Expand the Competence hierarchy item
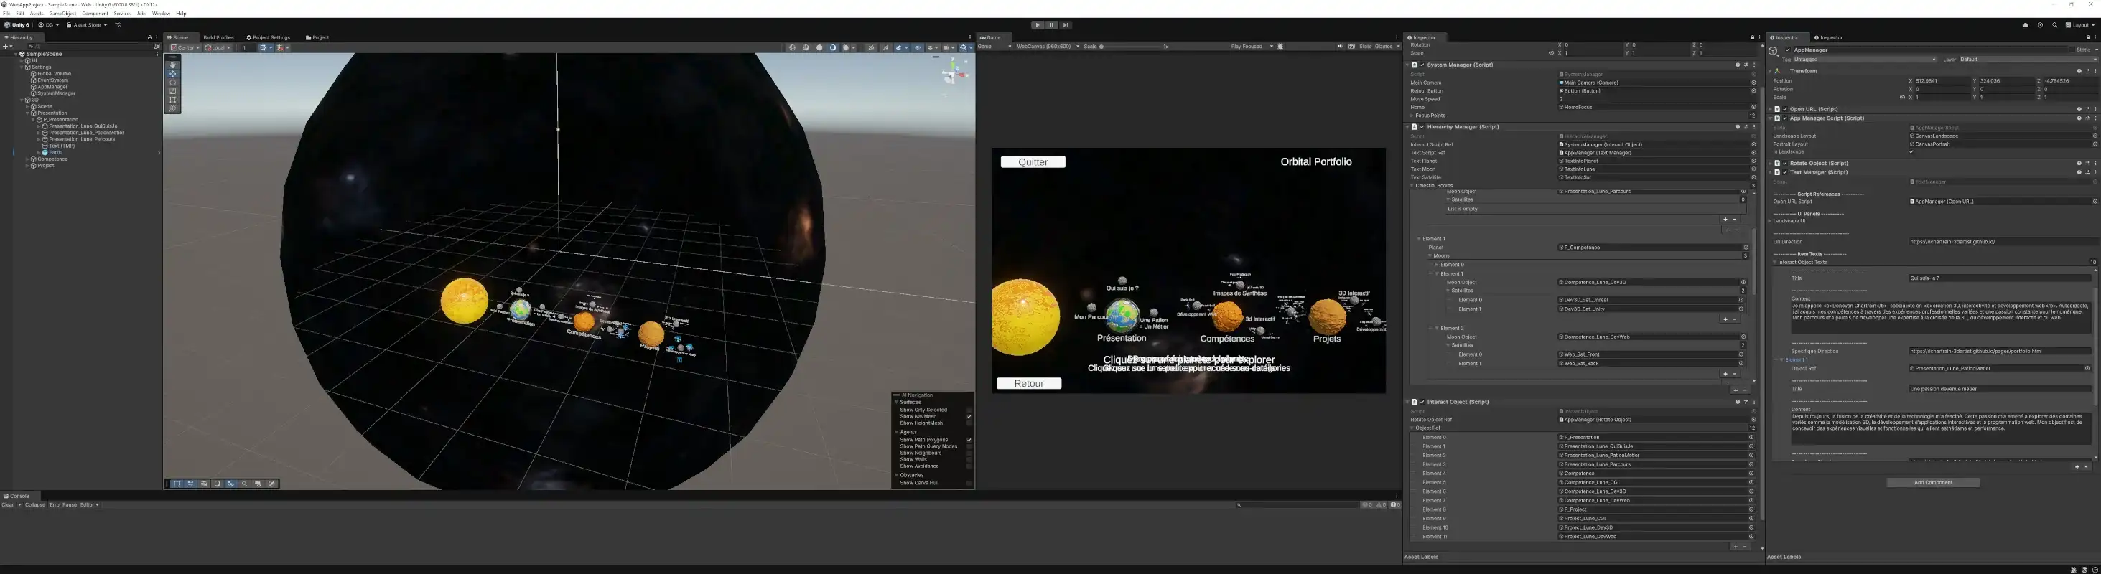Screen dimensions: 2101x574 tap(27, 159)
